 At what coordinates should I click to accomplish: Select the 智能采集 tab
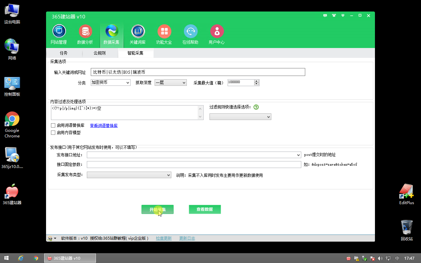click(136, 53)
